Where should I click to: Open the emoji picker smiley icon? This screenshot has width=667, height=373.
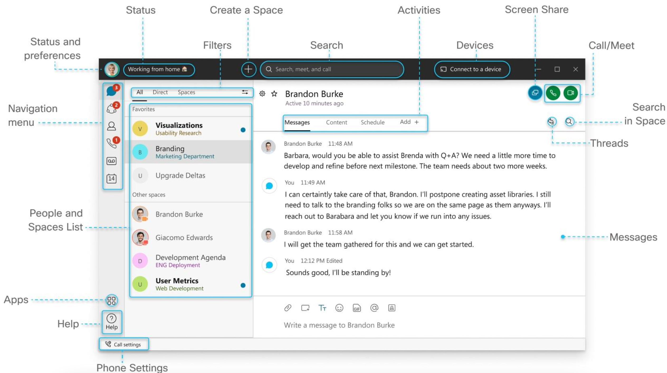click(x=339, y=308)
